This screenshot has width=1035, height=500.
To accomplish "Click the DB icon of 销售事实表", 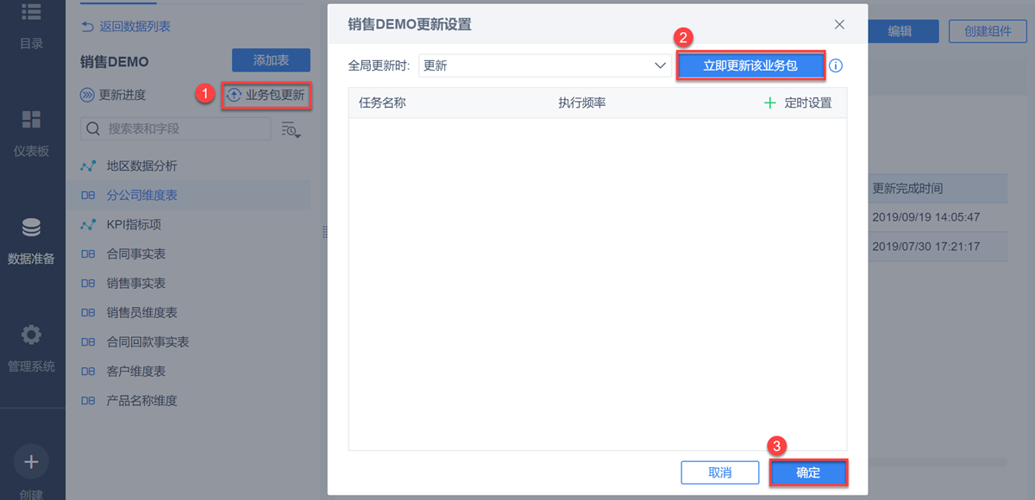I will click(x=88, y=284).
